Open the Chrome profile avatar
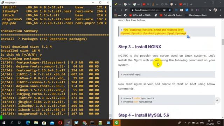 (x=215, y=10)
